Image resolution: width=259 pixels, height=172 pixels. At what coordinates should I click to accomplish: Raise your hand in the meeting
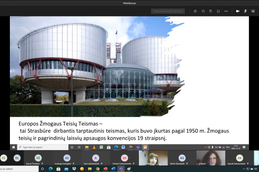[211, 11]
